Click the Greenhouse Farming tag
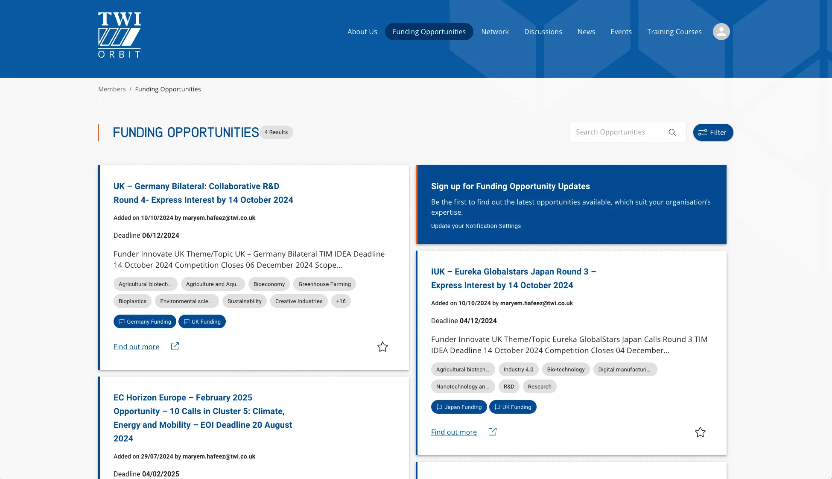 click(x=324, y=284)
